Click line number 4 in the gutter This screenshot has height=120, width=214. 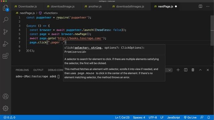(x=19, y=30)
